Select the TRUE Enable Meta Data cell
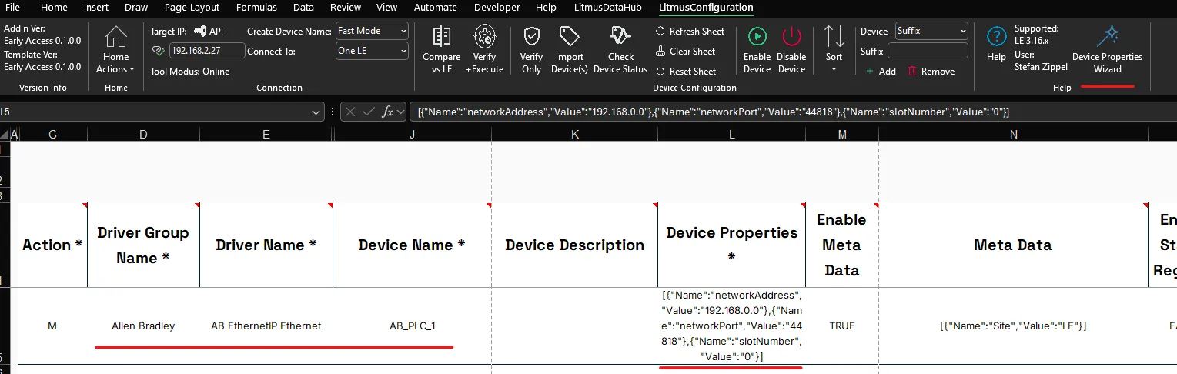The image size is (1177, 374). point(842,326)
